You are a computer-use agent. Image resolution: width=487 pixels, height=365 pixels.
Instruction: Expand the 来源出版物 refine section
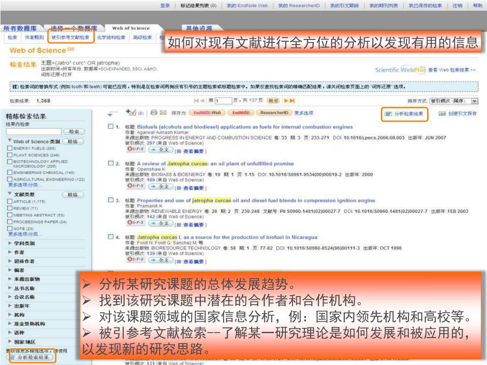tap(10, 279)
